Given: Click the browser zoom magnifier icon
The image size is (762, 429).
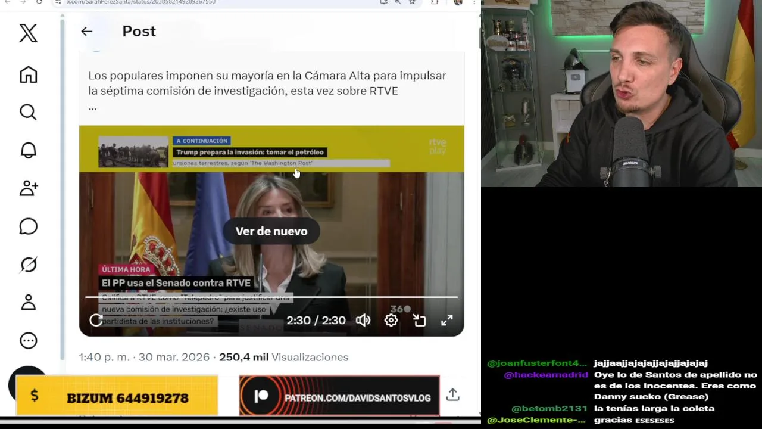Looking at the screenshot, I should pyautogui.click(x=398, y=2).
